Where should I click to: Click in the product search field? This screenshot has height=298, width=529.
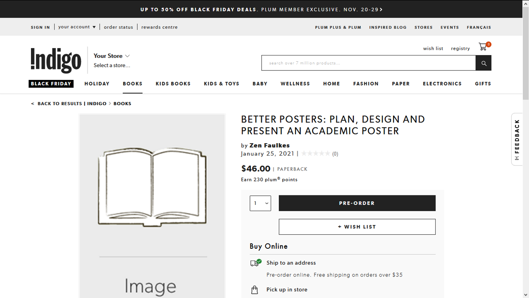pos(368,63)
